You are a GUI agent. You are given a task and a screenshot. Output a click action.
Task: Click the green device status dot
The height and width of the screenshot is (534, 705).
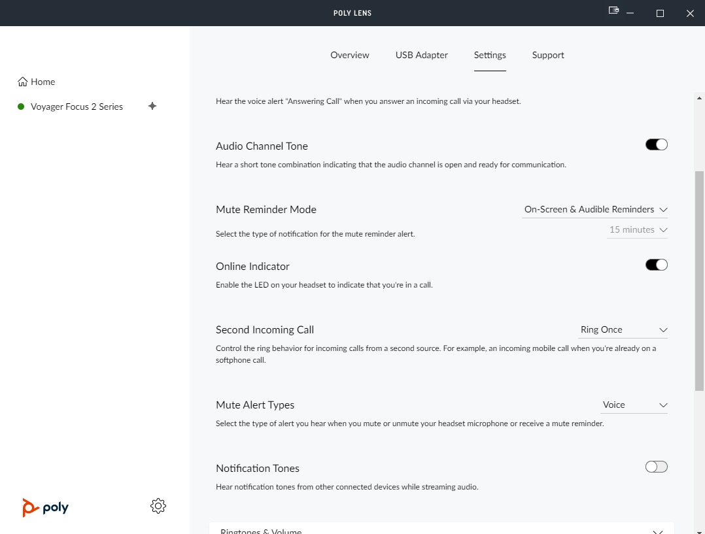(21, 107)
